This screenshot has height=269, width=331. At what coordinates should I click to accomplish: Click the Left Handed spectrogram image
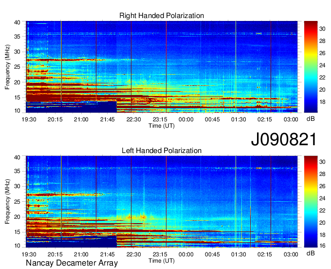click(x=162, y=202)
